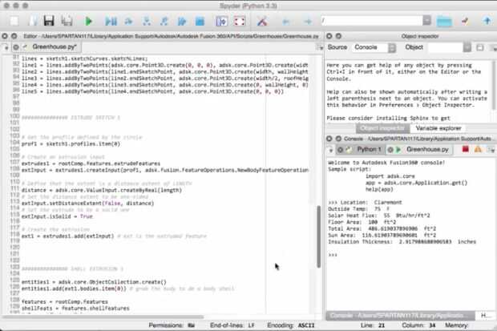Open editor tab browse dropdown arrow

pyautogui.click(x=6, y=47)
